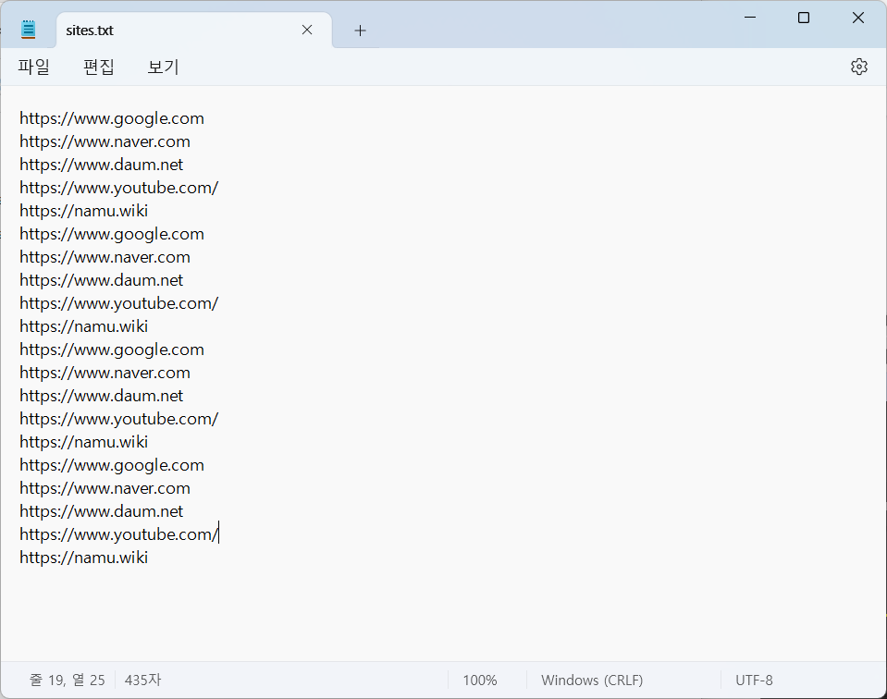Close the sites.txt tab
The image size is (887, 699).
[307, 30]
